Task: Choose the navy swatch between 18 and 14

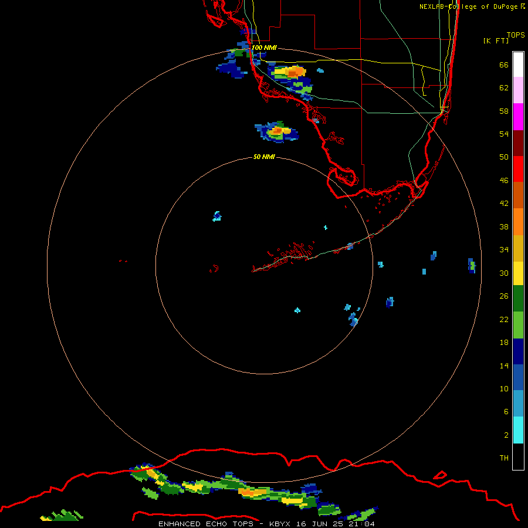Action: (518, 351)
